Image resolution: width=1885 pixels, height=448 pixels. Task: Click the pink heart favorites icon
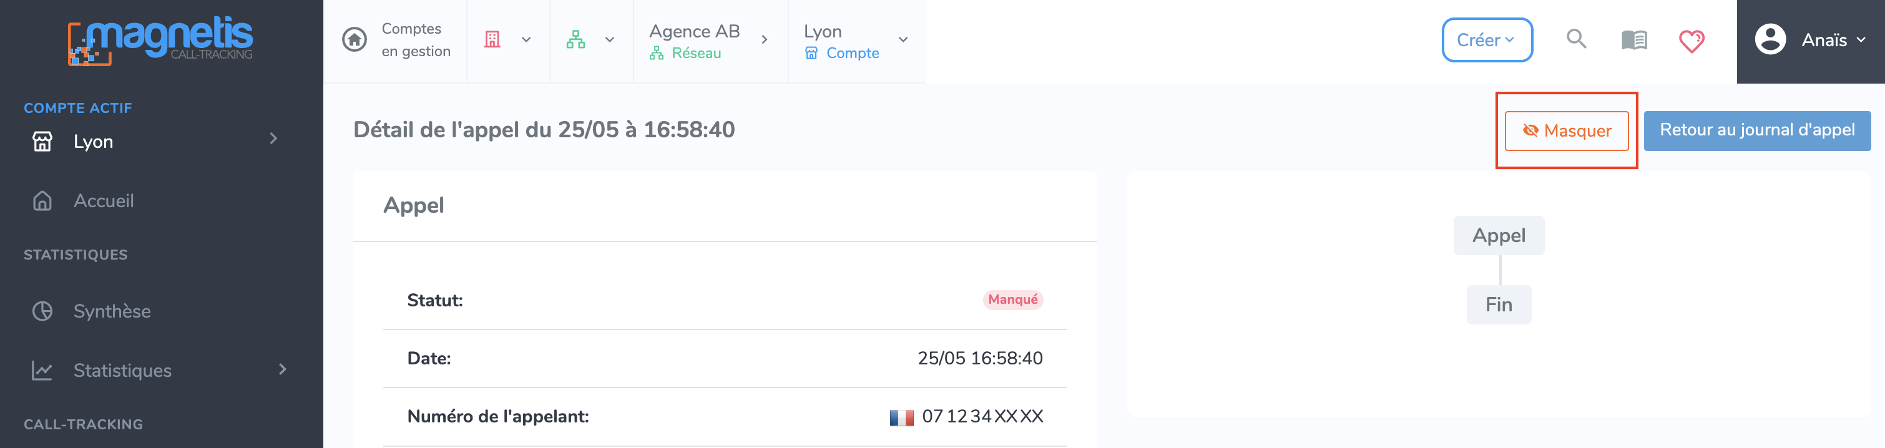tap(1691, 41)
